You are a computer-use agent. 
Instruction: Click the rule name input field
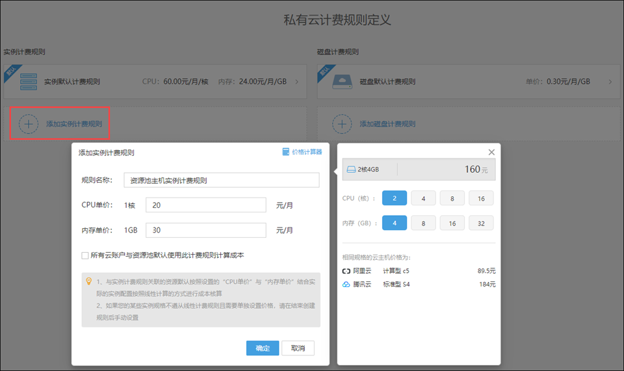pos(222,180)
